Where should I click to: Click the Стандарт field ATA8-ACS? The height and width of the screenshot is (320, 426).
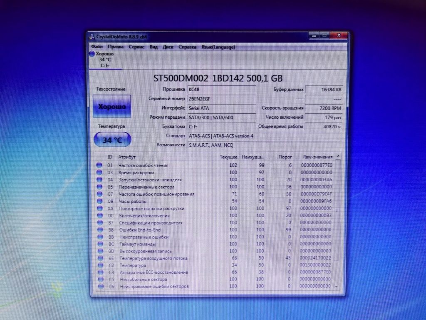coord(265,136)
